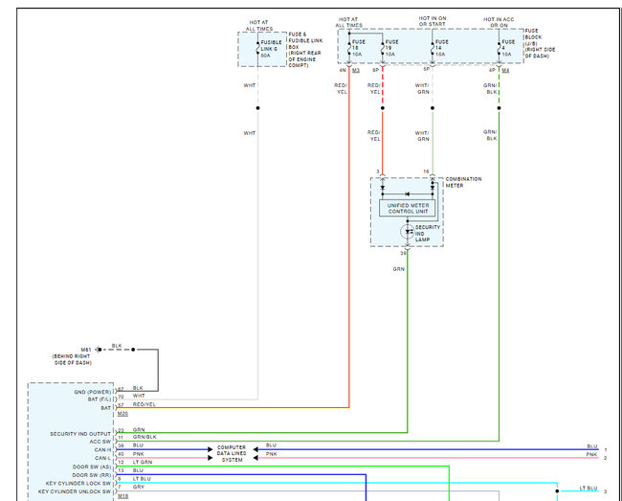
Task: Click the M18 connector reference
Action: tap(123, 496)
